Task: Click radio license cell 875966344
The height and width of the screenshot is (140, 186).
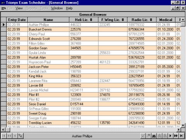Action: 142,30
